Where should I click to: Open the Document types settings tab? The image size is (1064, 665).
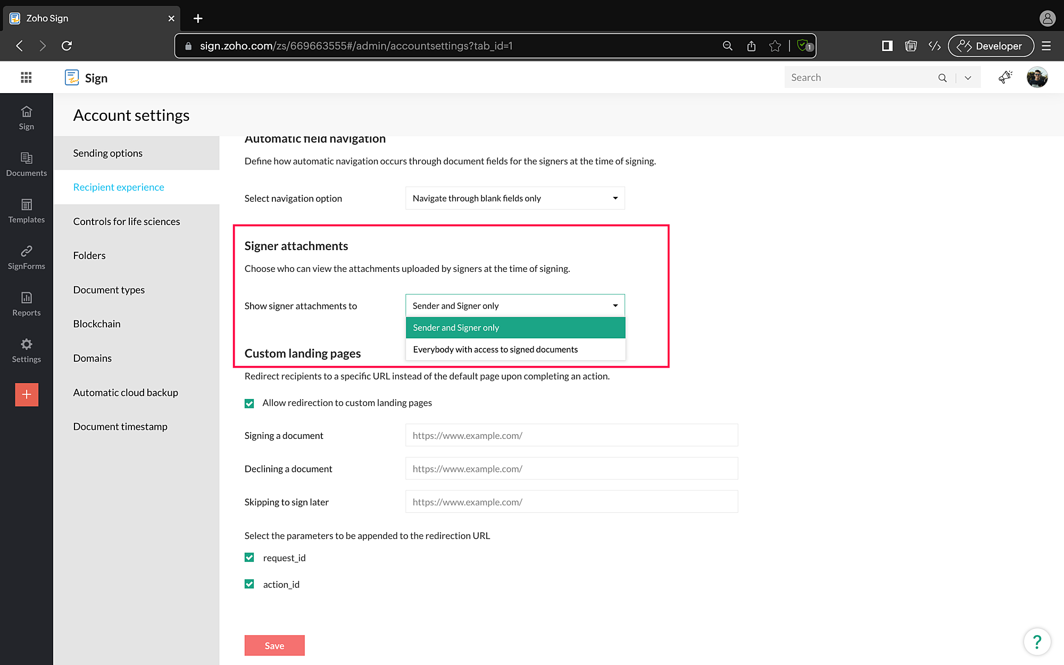point(109,290)
